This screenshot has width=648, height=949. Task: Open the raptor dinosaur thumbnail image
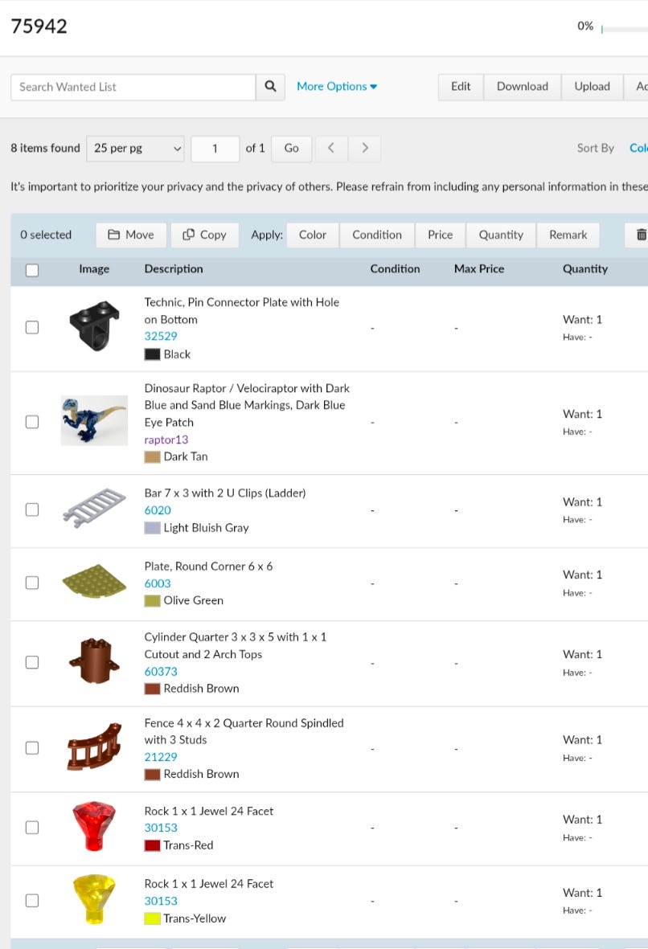click(x=94, y=421)
